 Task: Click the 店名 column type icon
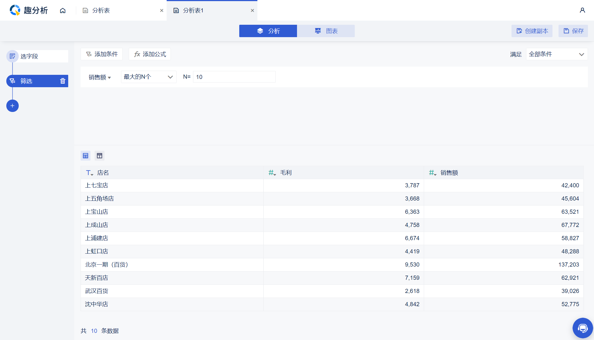(89, 173)
